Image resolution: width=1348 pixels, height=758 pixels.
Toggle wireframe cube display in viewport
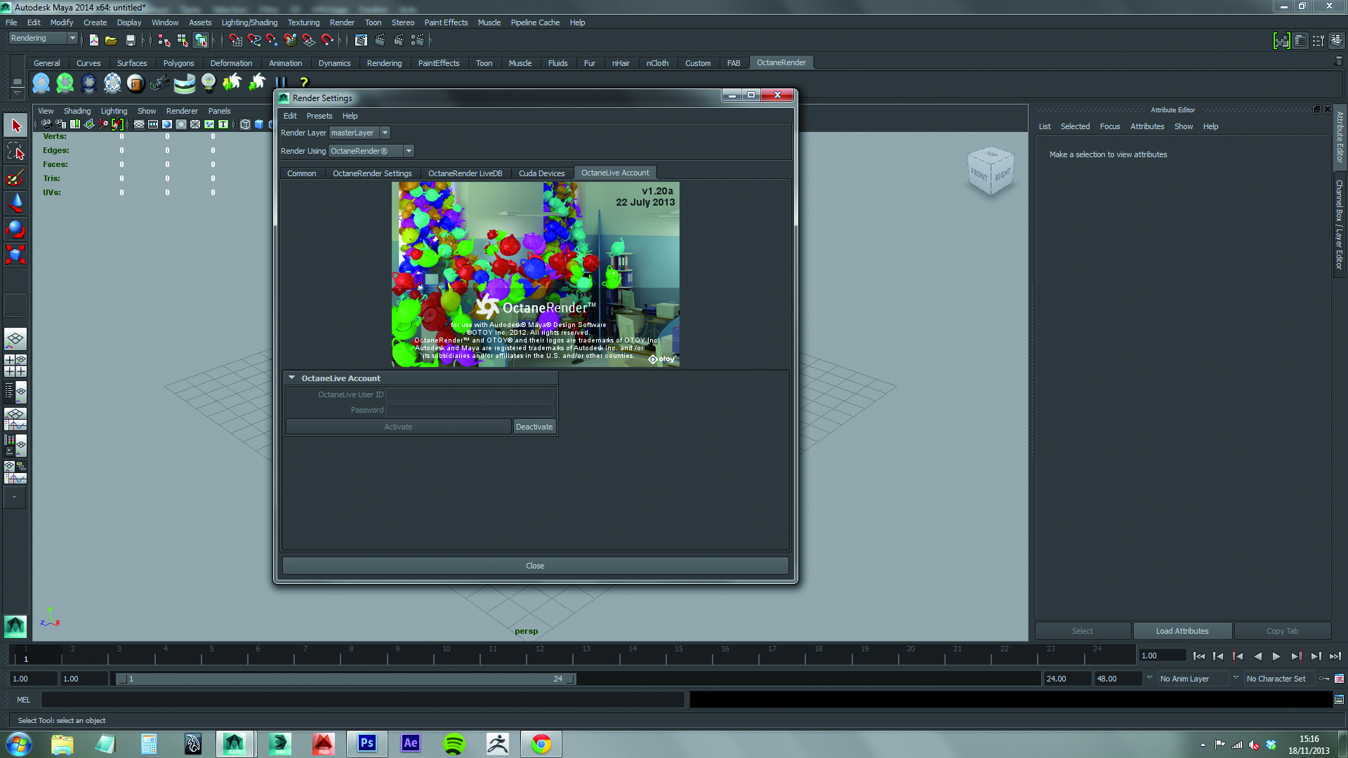(x=245, y=124)
